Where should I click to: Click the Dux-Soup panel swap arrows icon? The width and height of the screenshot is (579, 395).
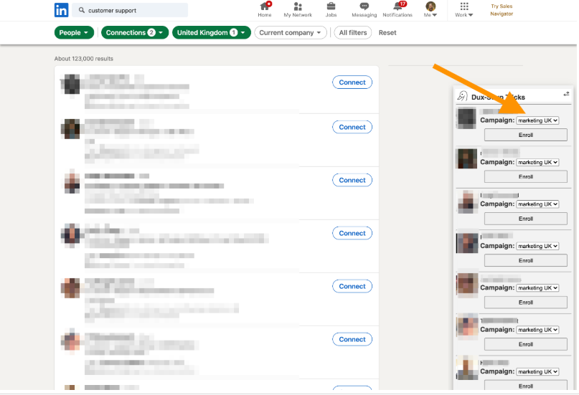click(x=566, y=94)
